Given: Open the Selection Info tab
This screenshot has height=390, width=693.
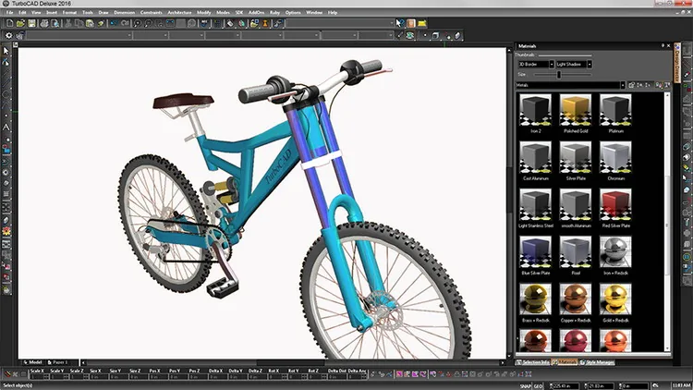Looking at the screenshot, I should click(533, 362).
